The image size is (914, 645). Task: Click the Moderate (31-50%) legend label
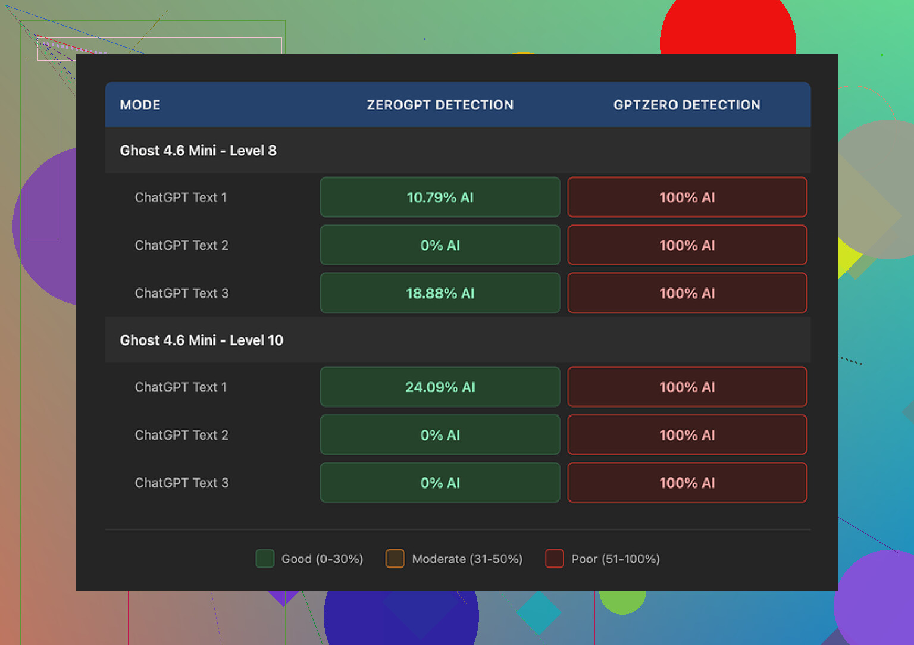point(467,559)
